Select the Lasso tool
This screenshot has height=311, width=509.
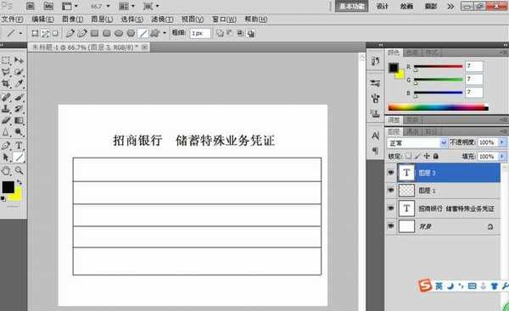coord(6,72)
